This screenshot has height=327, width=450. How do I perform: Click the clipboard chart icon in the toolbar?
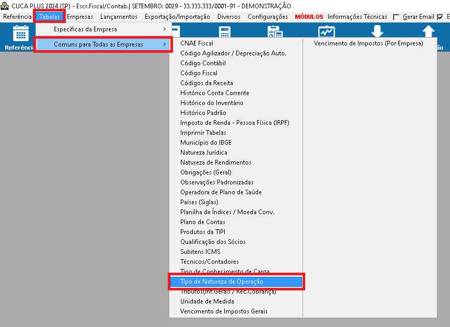(x=275, y=31)
